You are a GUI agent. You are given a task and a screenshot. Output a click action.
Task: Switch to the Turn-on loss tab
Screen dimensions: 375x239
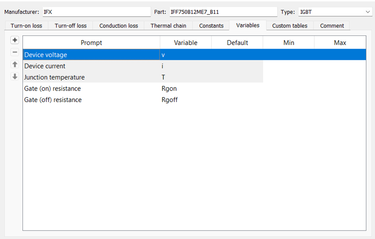[26, 26]
